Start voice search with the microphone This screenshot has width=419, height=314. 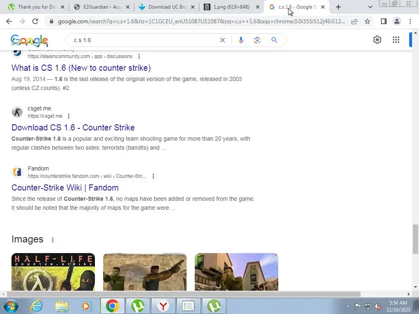[241, 40]
